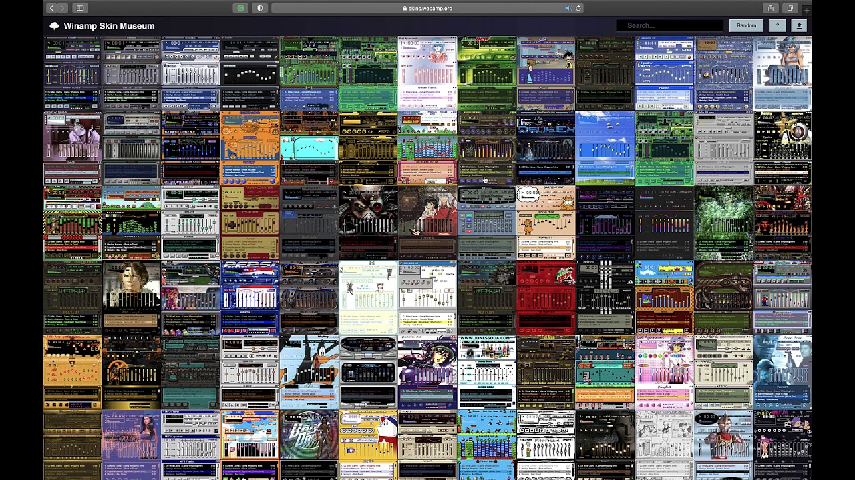Image resolution: width=855 pixels, height=480 pixels.
Task: Open the Pepsi skin
Action: coord(250,297)
